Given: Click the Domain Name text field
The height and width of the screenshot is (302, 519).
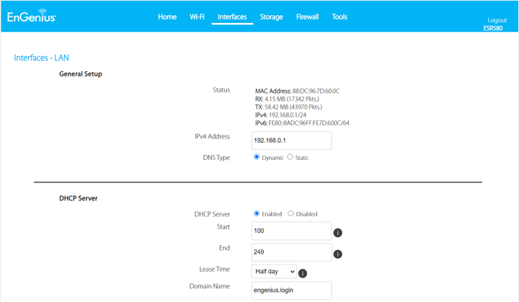Looking at the screenshot, I should coord(292,290).
